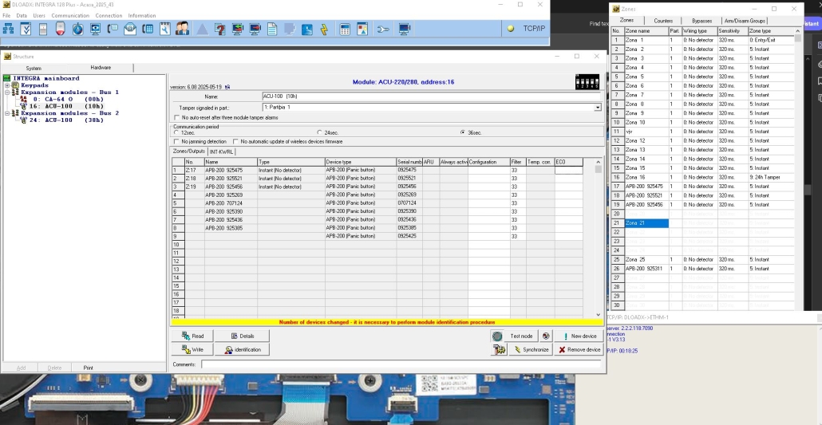The image size is (822, 425).
Task: Click the radiation-style icon beside Test mode
Action: click(x=546, y=336)
